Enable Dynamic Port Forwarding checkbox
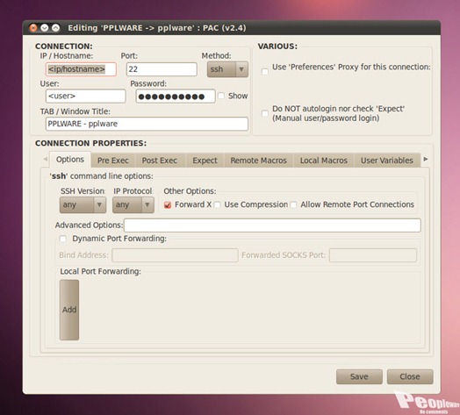The image size is (460, 415). point(63,239)
